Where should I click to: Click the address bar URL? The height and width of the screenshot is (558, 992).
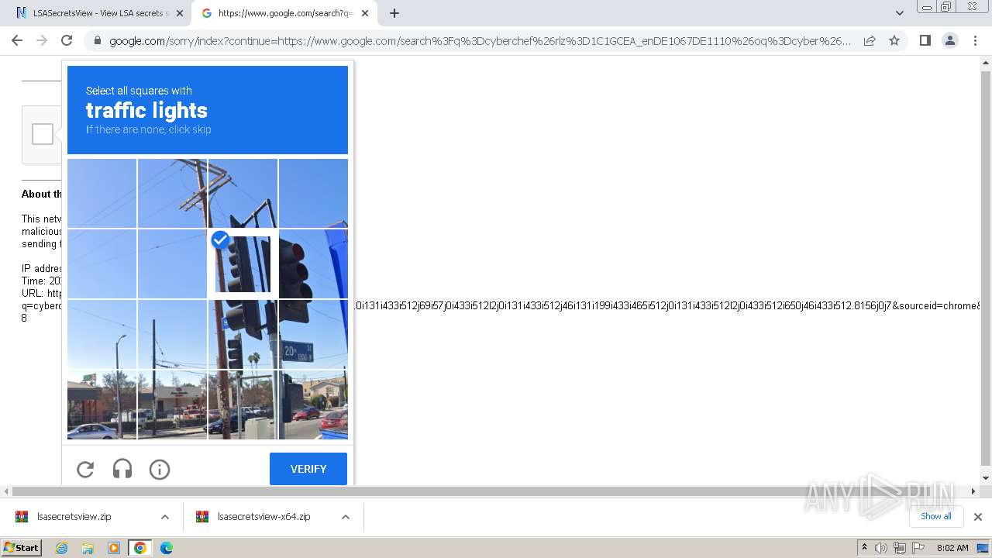tap(480, 41)
